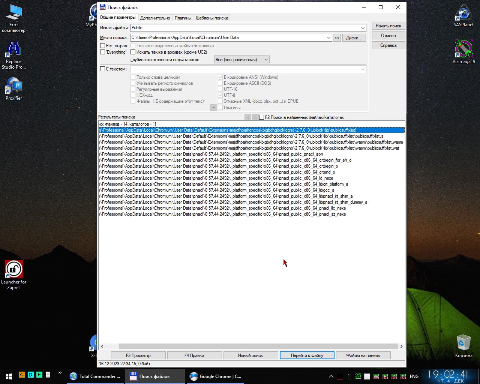Expand 'Искать файлы' dropdown history
Image resolution: width=480 pixels, height=384 pixels.
(363, 28)
